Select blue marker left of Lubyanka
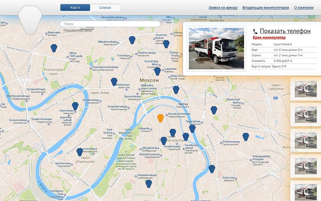The width and height of the screenshot is (321, 201). [157, 72]
